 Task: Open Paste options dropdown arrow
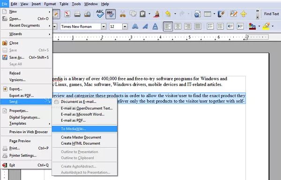pos(149,14)
